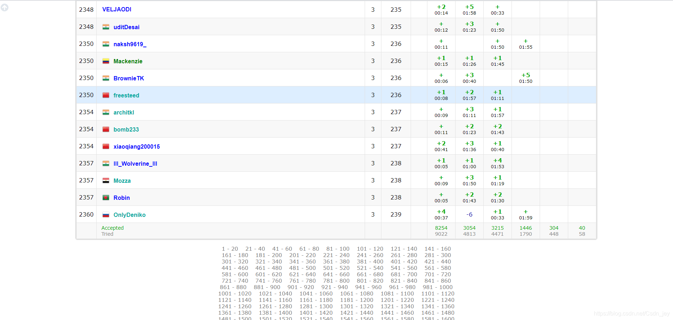Viewport: 673px width, 320px height.
Task: Go to standings page 1181 - 1200
Action: tap(356, 300)
